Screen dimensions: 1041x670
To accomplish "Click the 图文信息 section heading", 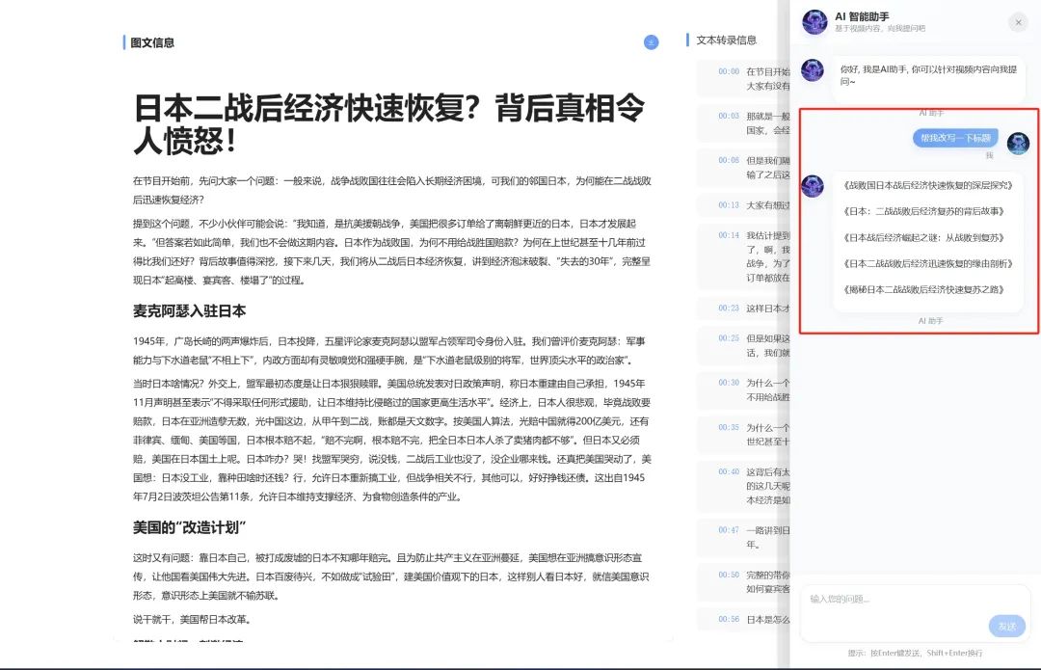I will 152,42.
